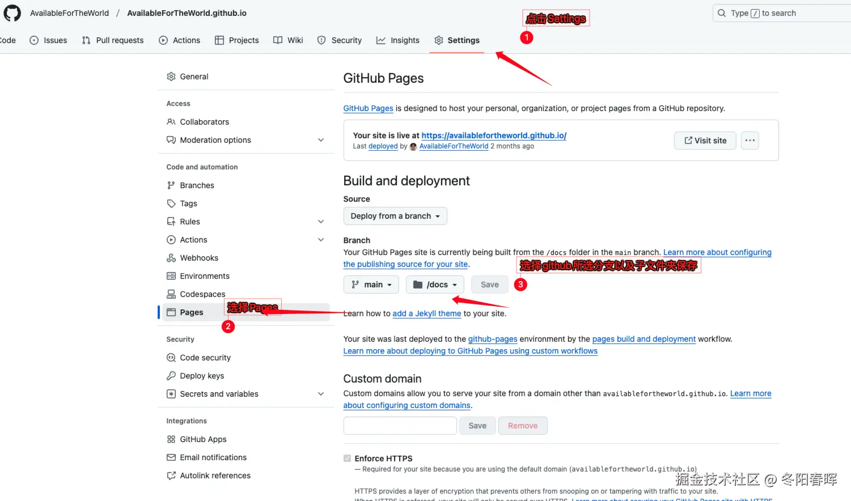Click the Environments server icon

(x=171, y=276)
